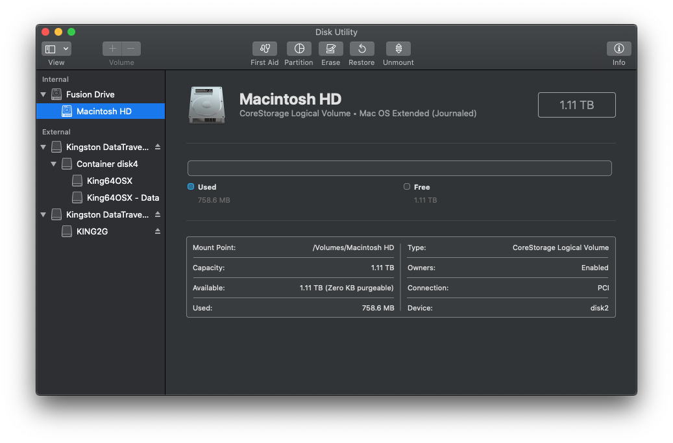Click the Disk Utility window title
The width and height of the screenshot is (673, 443).
click(x=336, y=32)
